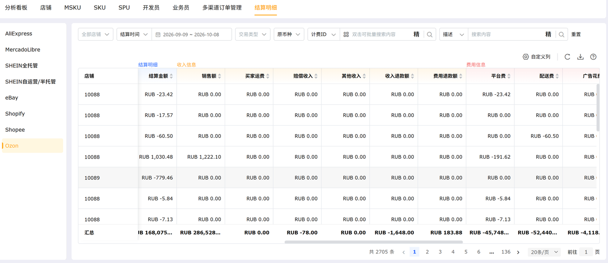Go to next page arrow

tap(518, 252)
